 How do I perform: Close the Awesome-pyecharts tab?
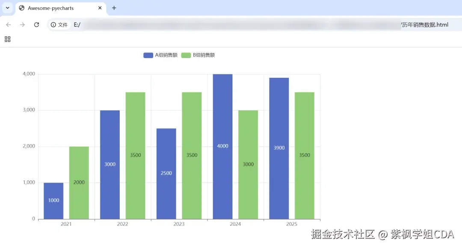pos(100,8)
